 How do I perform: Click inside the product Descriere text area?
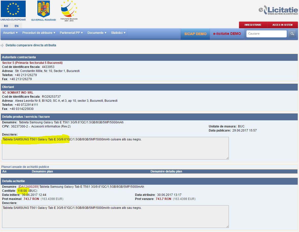(x=115, y=148)
